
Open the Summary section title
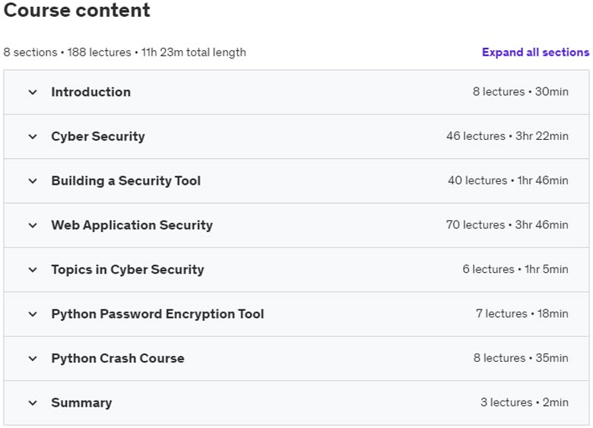point(81,403)
